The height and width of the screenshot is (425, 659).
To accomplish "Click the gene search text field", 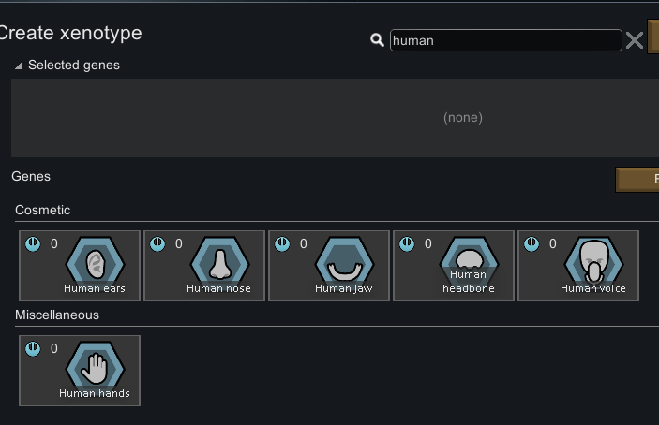I will pyautogui.click(x=505, y=40).
